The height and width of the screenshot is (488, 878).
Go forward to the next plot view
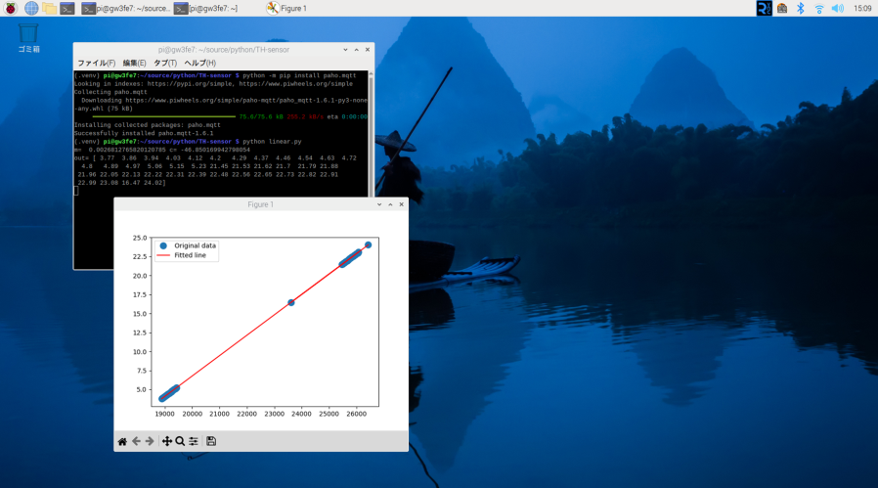150,442
